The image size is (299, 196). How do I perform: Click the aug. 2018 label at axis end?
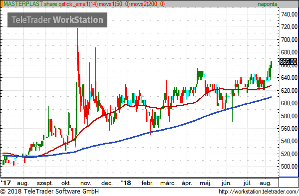pos(266,183)
